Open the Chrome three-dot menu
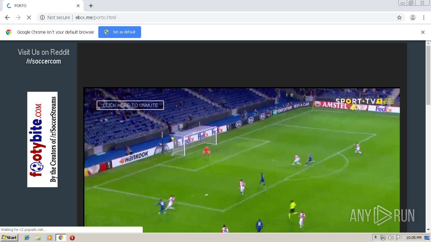Screen dimensions: 431x242 click(x=424, y=17)
